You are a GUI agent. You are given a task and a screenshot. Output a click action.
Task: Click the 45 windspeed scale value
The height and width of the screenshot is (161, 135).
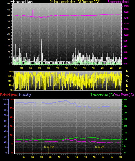8,10
